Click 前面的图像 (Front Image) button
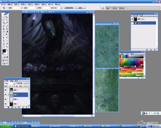The height and width of the screenshot is (128, 161). coord(69,8)
